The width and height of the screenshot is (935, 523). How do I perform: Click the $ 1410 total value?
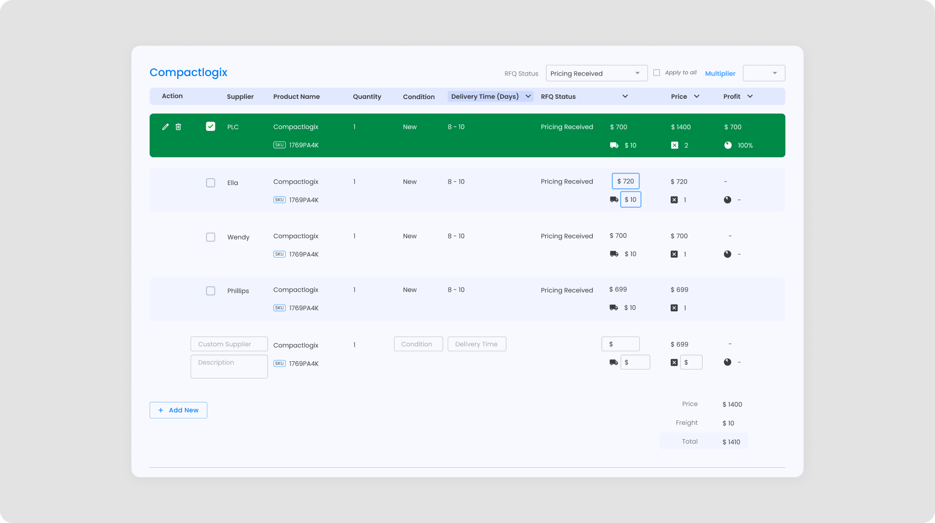(731, 442)
